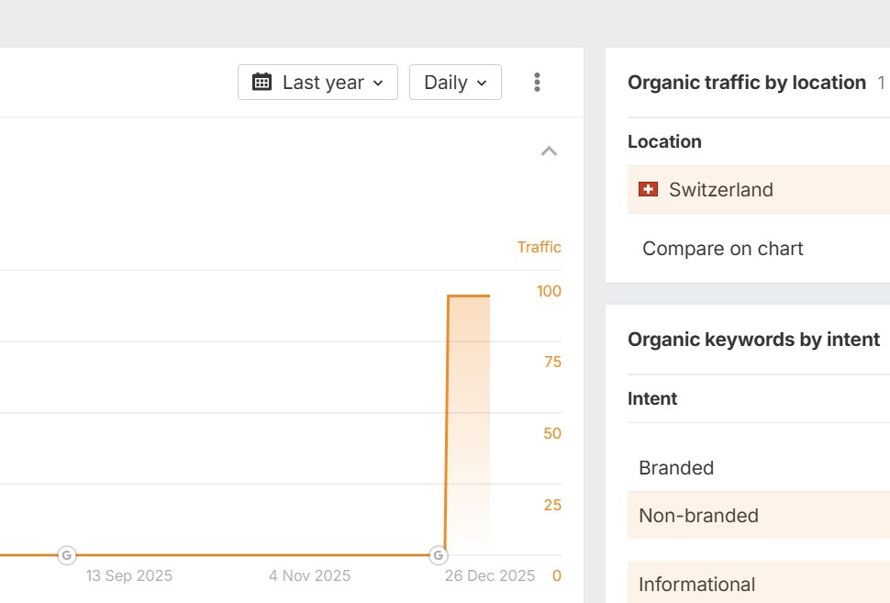
Task: Click the Switzerland flag icon
Action: pos(648,189)
